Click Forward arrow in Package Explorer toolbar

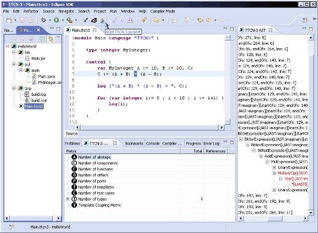coord(22,39)
